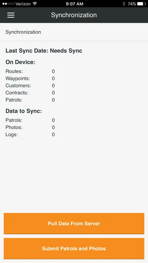Tap the Bluetooth status icon

(x=124, y=4)
